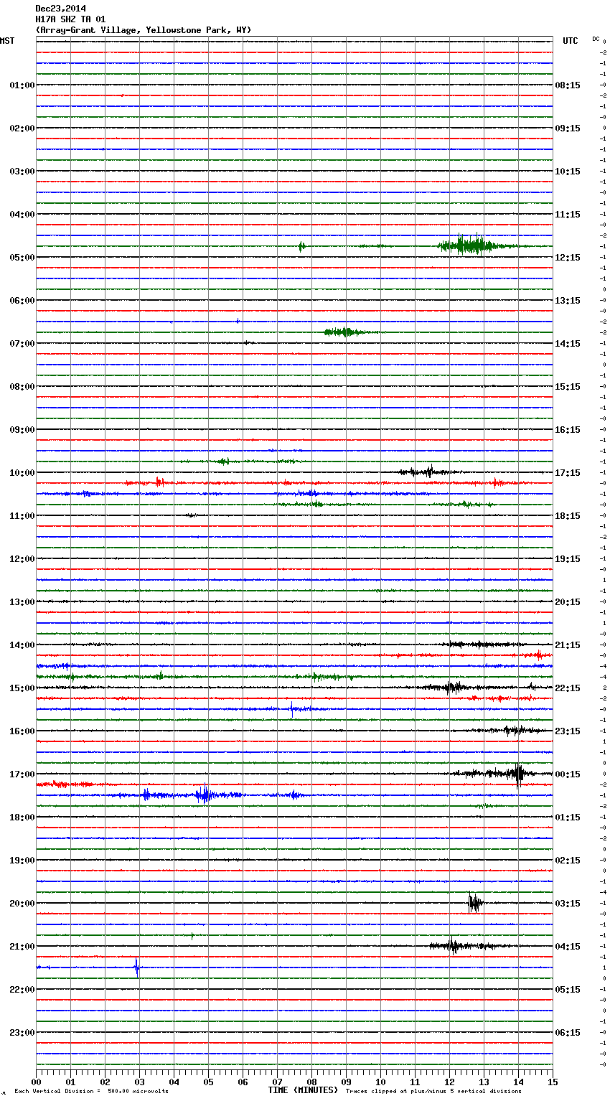Click the 14:15 UTC time label
The width and height of the screenshot is (610, 1101).
pos(568,344)
